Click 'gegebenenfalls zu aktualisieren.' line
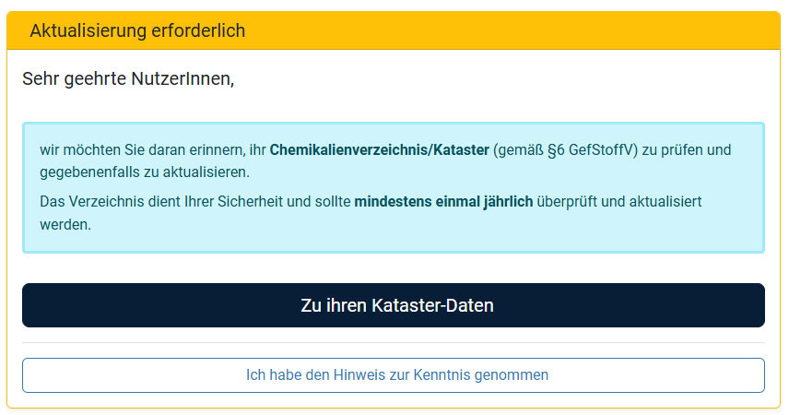Image resolution: width=789 pixels, height=415 pixels. (x=145, y=172)
